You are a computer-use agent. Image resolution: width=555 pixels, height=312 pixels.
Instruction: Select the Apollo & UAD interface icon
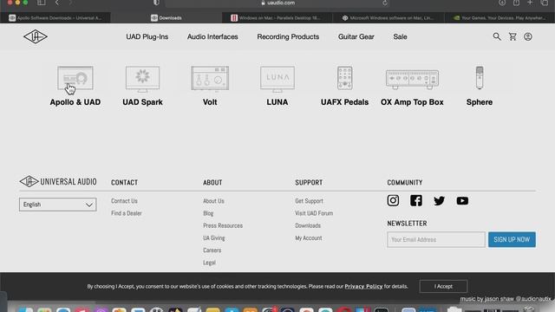coord(75,78)
